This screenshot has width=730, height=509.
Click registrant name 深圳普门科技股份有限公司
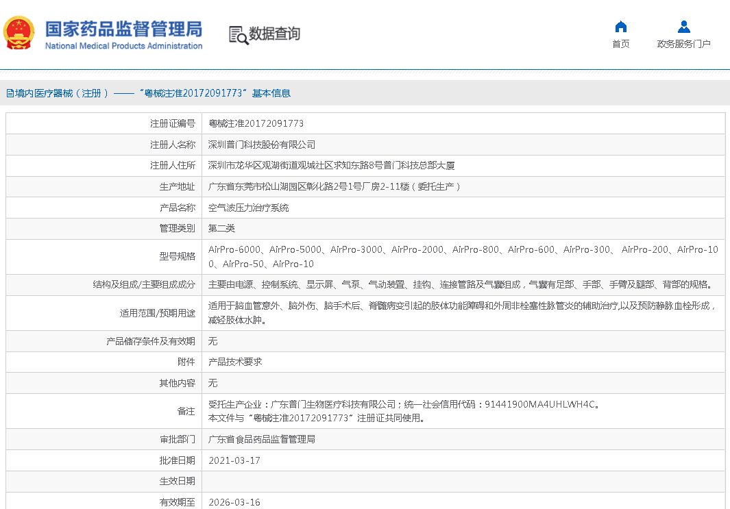click(x=262, y=145)
